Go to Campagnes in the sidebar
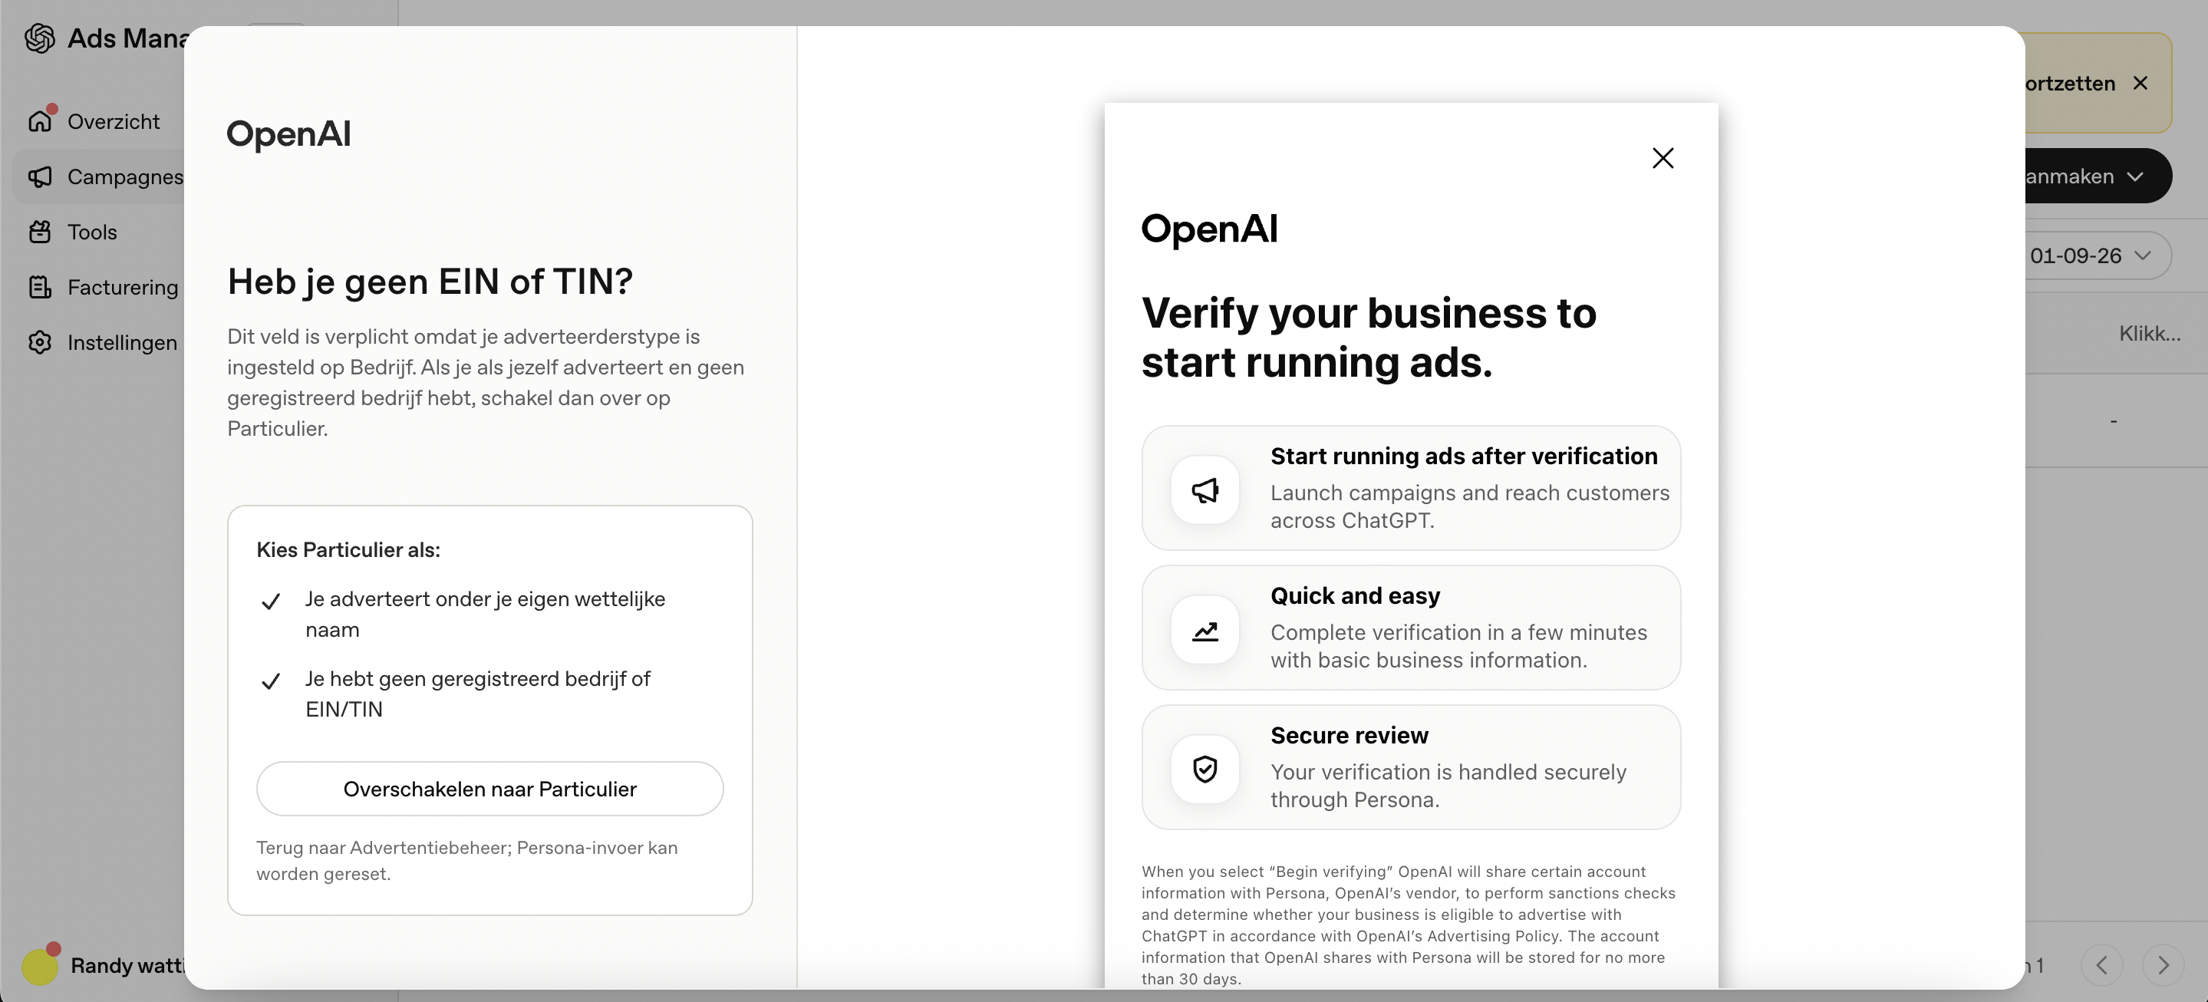Image resolution: width=2208 pixels, height=1002 pixels. click(125, 176)
